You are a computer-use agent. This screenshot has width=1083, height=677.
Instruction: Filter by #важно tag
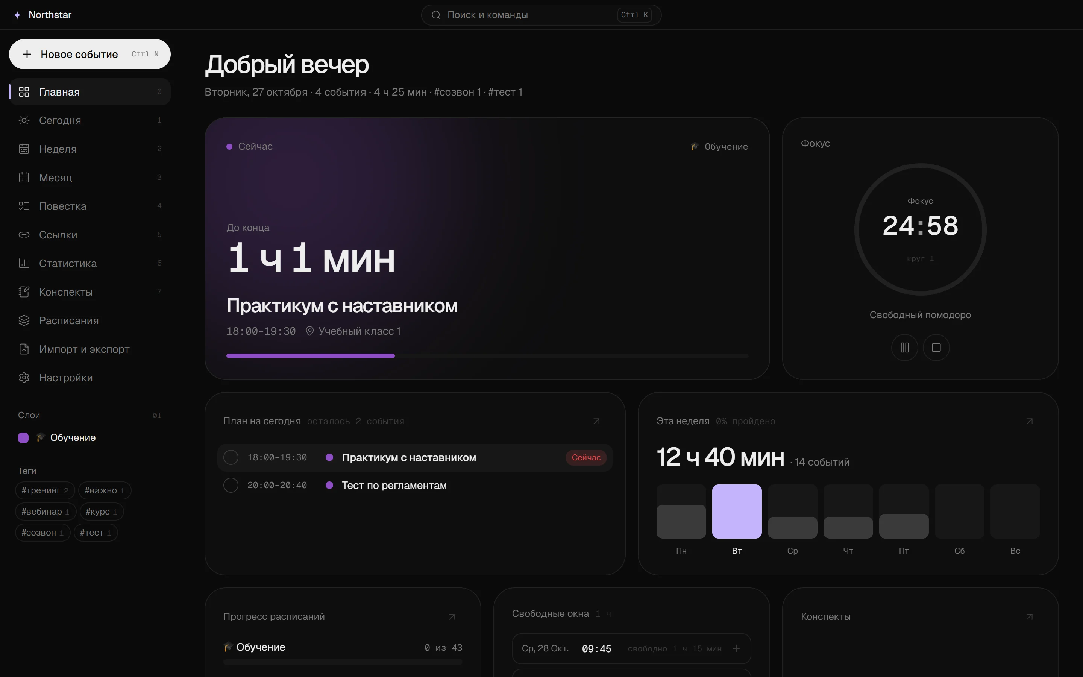pos(105,490)
